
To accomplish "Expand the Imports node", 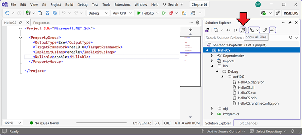I will click(212, 61).
